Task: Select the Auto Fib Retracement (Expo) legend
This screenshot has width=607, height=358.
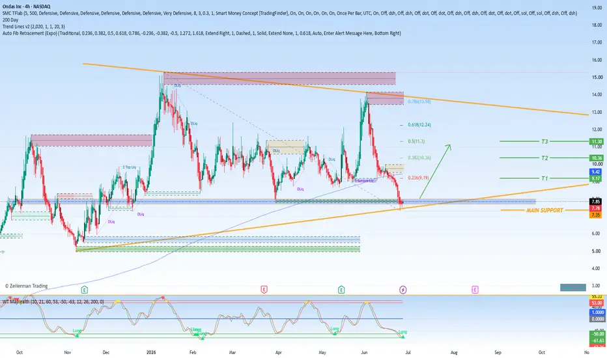Action: [x=202, y=33]
